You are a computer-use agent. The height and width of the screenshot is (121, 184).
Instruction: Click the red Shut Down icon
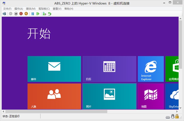pyautogui.click(x=21, y=14)
